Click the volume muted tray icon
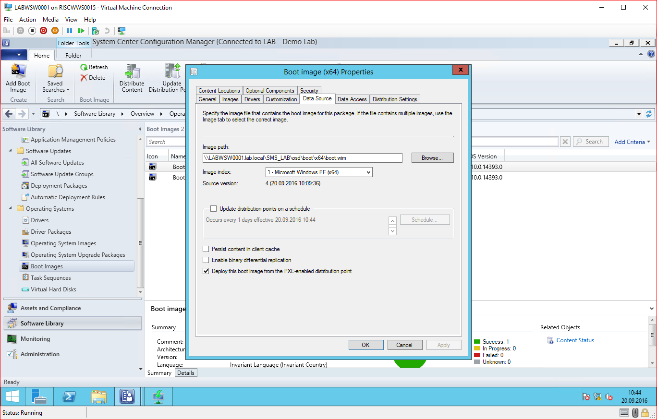Image resolution: width=657 pixels, height=420 pixels. (609, 396)
